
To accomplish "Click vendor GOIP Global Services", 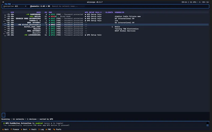I will point(125,31).
